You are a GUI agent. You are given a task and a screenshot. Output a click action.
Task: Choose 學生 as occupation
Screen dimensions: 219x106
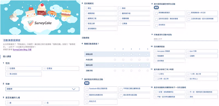(x=101, y=8)
